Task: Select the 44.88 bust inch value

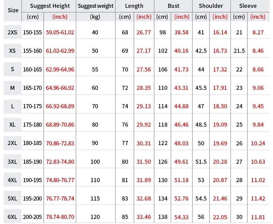Action: [181, 106]
